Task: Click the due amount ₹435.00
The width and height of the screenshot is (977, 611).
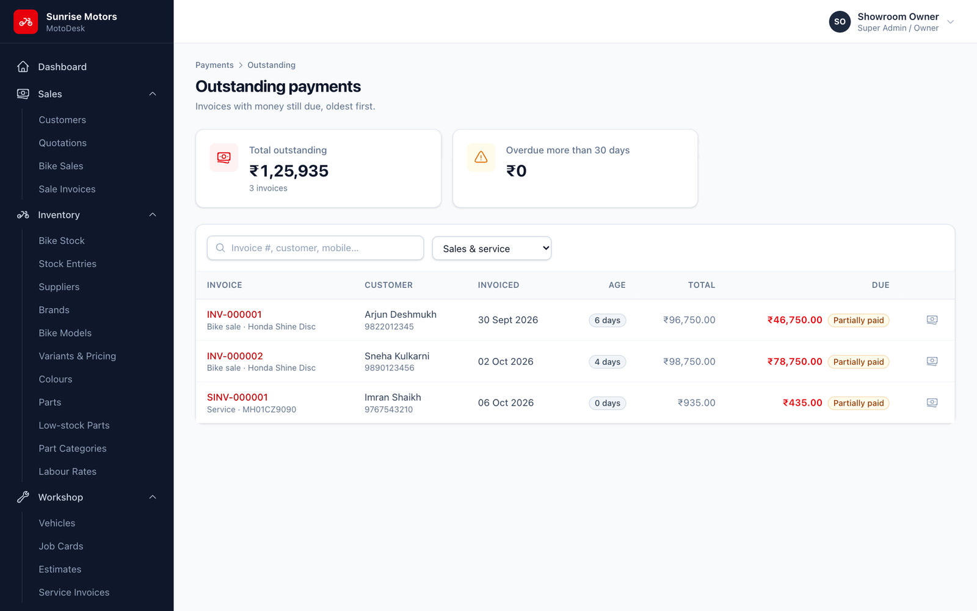Action: [x=802, y=403]
